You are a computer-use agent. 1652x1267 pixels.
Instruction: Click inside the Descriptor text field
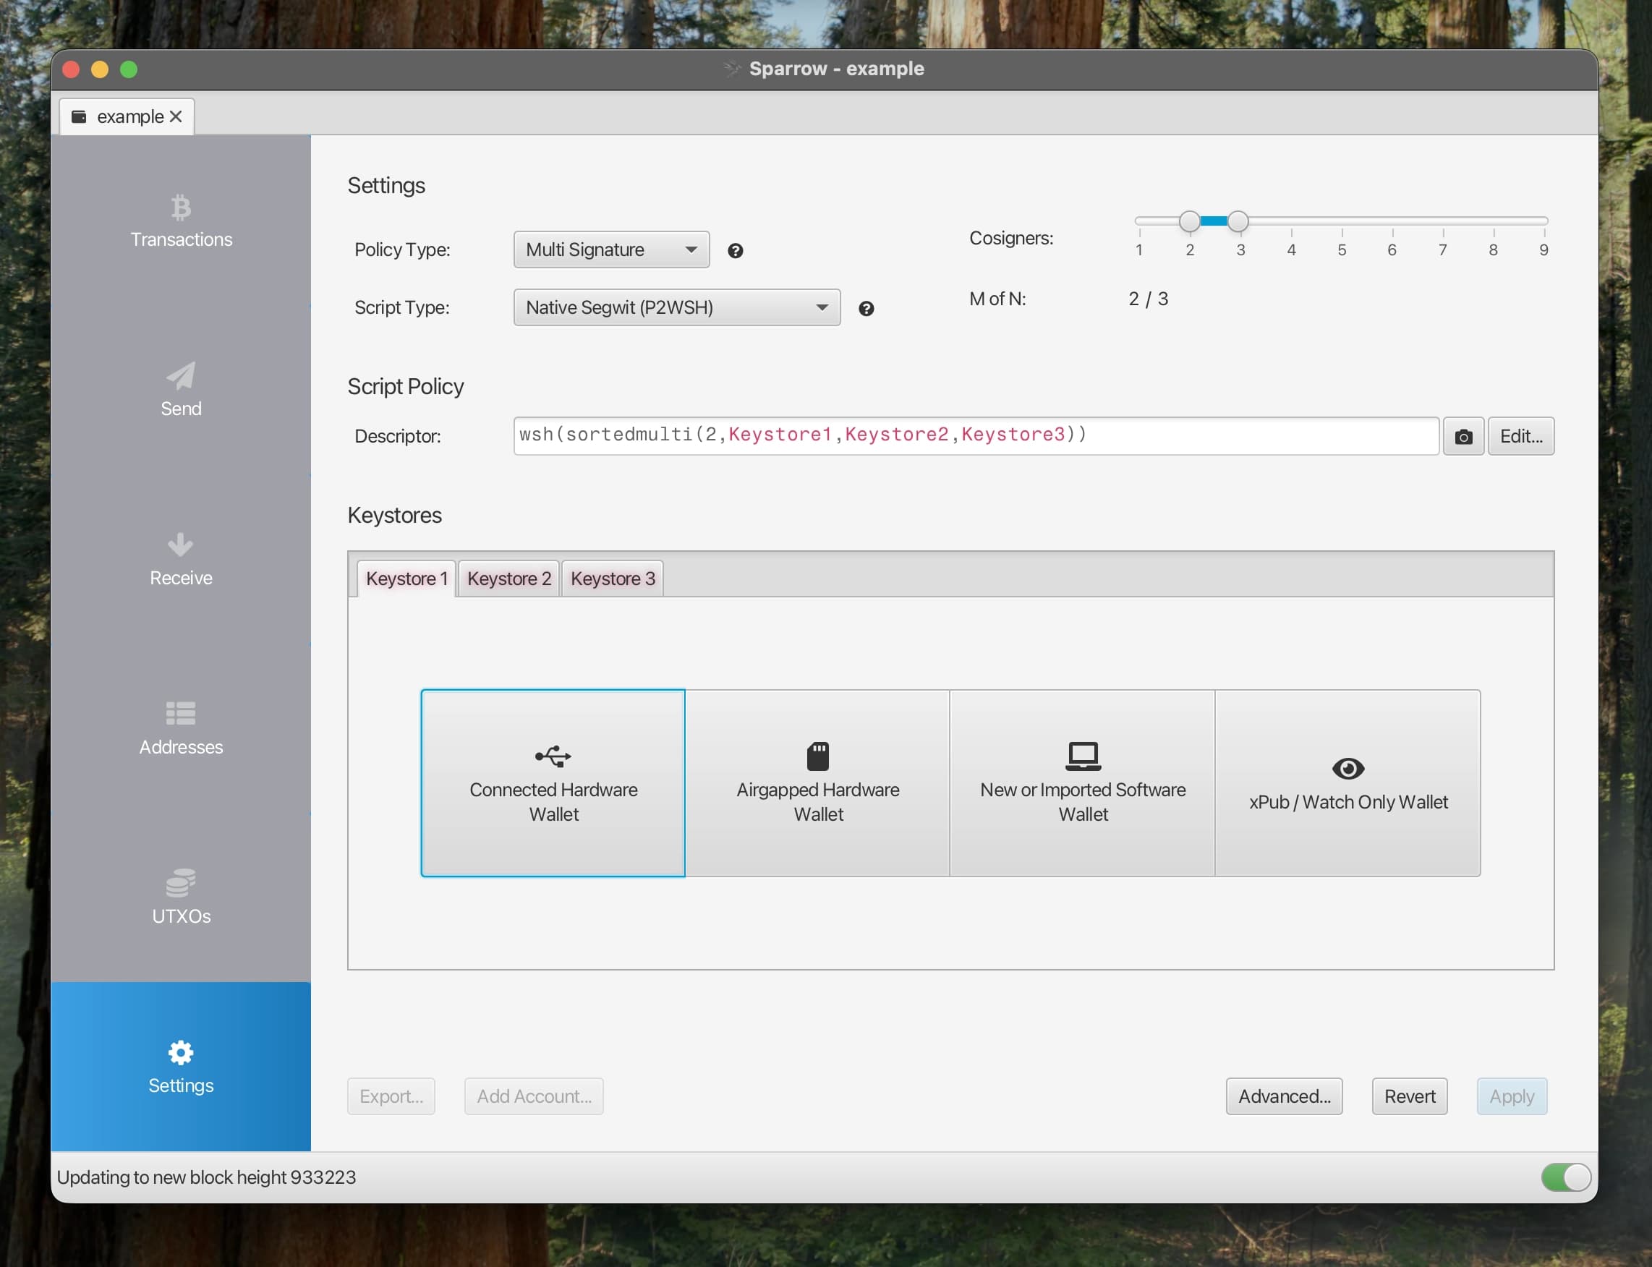(973, 435)
